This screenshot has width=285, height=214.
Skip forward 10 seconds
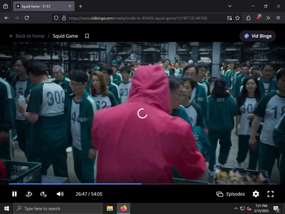click(43, 194)
